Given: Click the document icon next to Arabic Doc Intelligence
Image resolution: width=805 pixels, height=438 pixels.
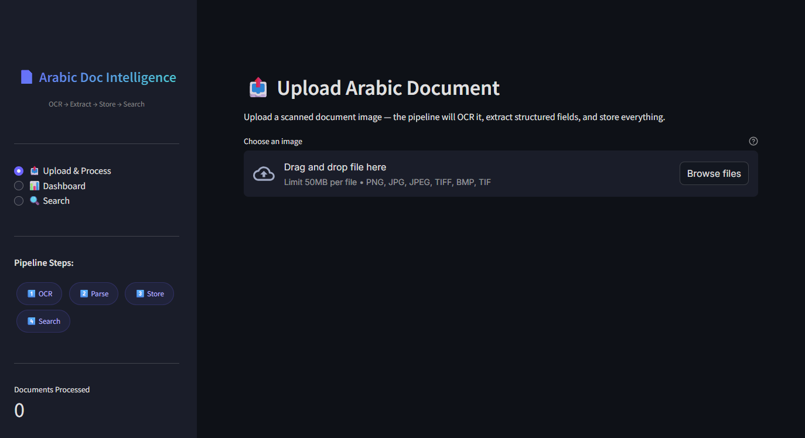Looking at the screenshot, I should point(26,77).
